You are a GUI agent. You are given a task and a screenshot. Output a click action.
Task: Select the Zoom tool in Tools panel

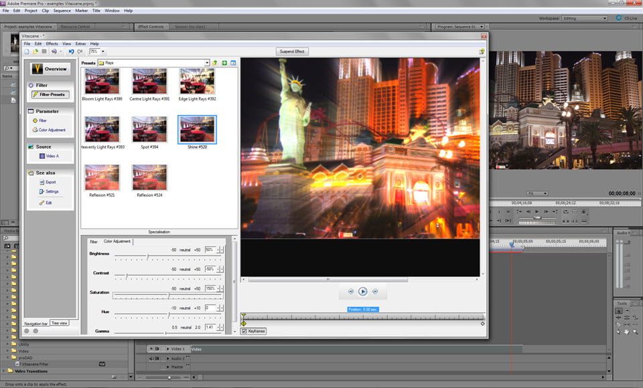[635, 332]
